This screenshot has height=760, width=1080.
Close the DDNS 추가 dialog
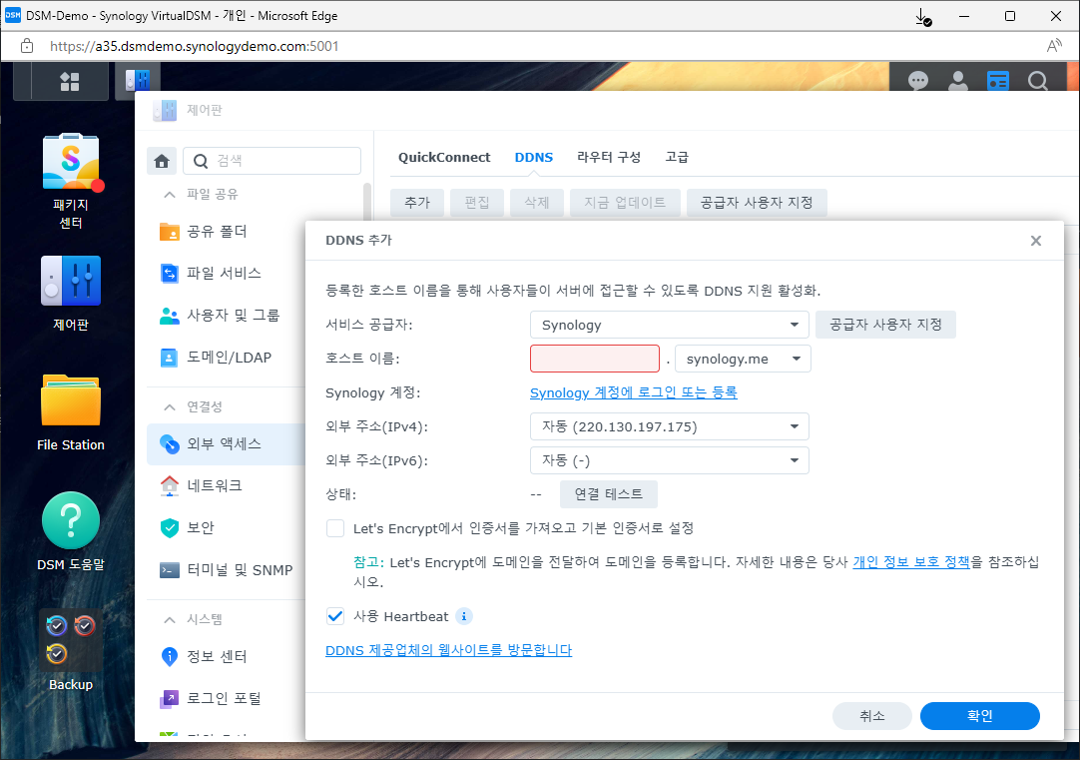pos(1036,241)
